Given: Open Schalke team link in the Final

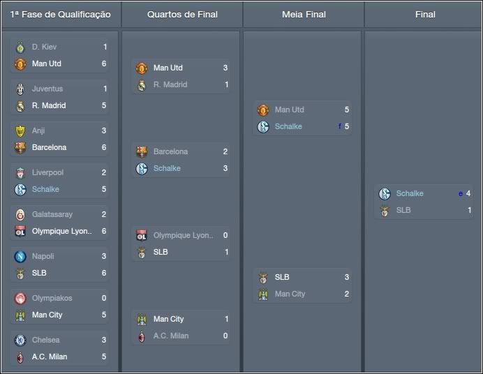Looking at the screenshot, I should (x=410, y=193).
